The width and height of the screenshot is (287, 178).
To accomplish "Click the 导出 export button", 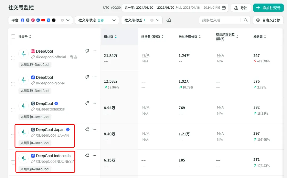I will coord(241,8).
